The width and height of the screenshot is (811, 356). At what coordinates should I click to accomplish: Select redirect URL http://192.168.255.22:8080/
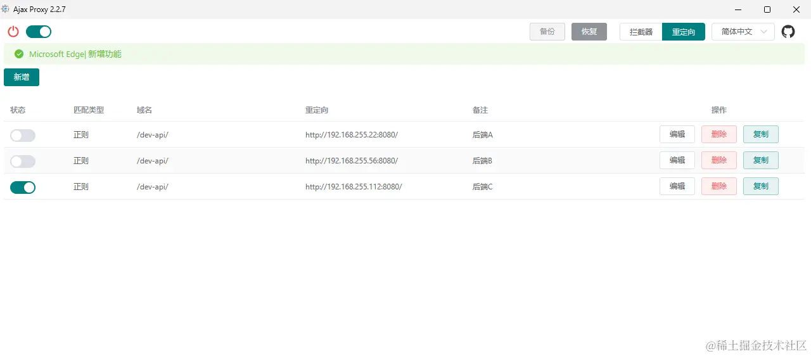tap(352, 135)
